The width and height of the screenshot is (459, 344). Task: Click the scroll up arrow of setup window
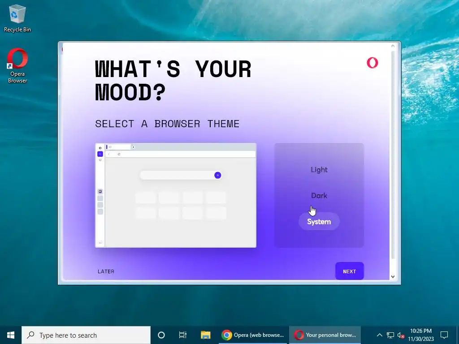[x=393, y=46]
